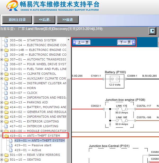This screenshot has height=163, width=159.
Task: Expand the 417-01 Exterior Lighting folder
Action: (2, 122)
